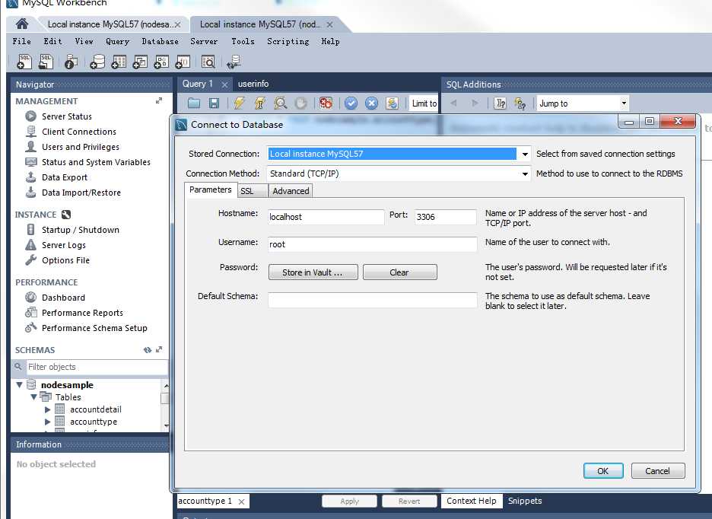Save script floppy icon in query editor
Viewport: 712px width, 519px height.
pos(214,103)
